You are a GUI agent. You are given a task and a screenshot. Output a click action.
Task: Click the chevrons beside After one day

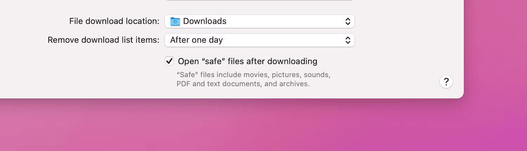347,40
